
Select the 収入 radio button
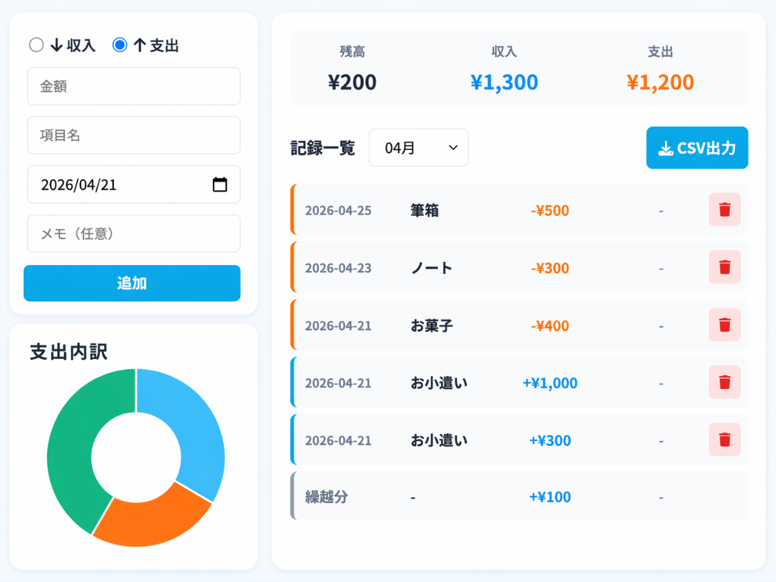(37, 45)
